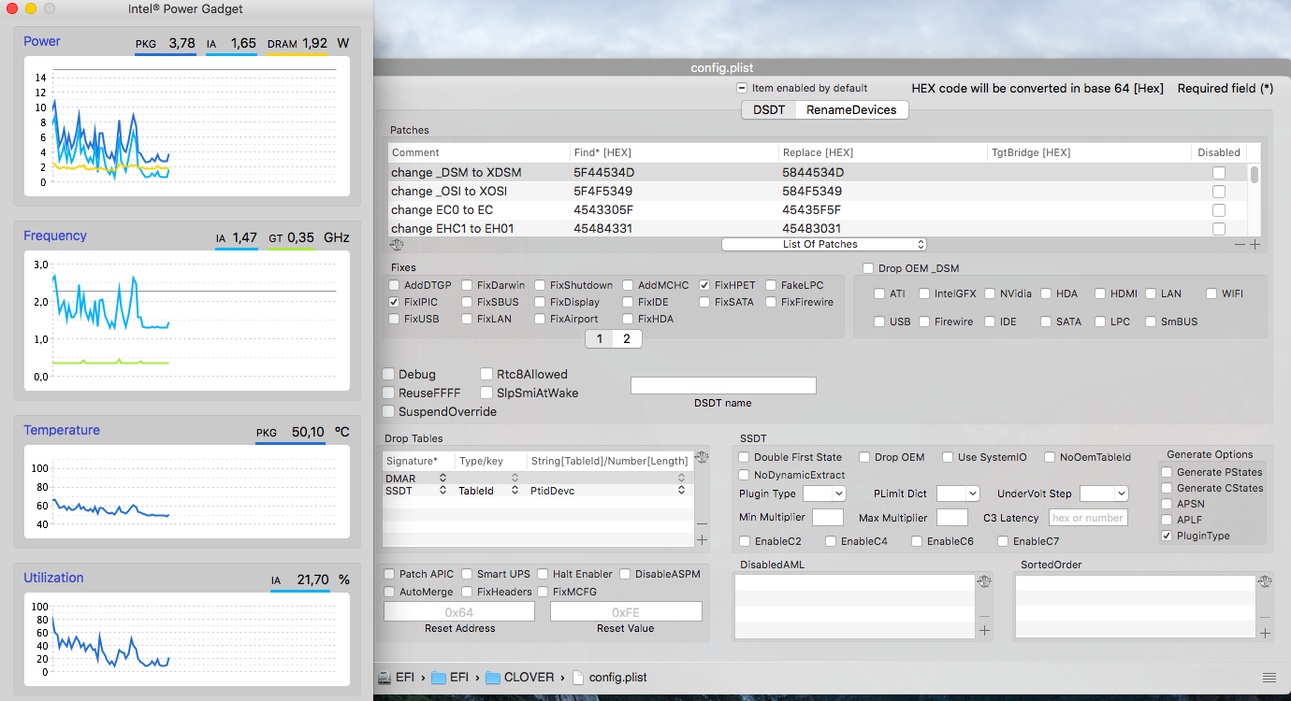Image resolution: width=1291 pixels, height=701 pixels.
Task: Click the hand icon below the Patches table
Action: (396, 245)
